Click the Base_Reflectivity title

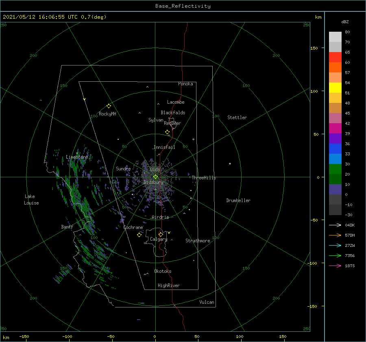click(183, 6)
